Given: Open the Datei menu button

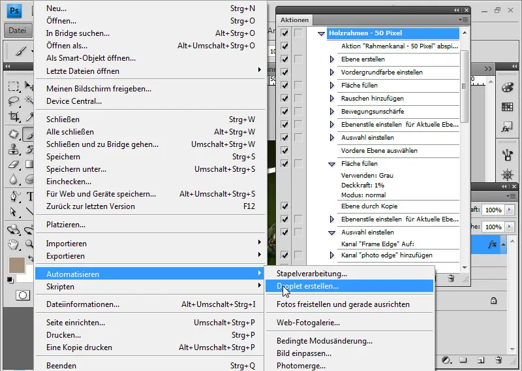Looking at the screenshot, I should (18, 31).
